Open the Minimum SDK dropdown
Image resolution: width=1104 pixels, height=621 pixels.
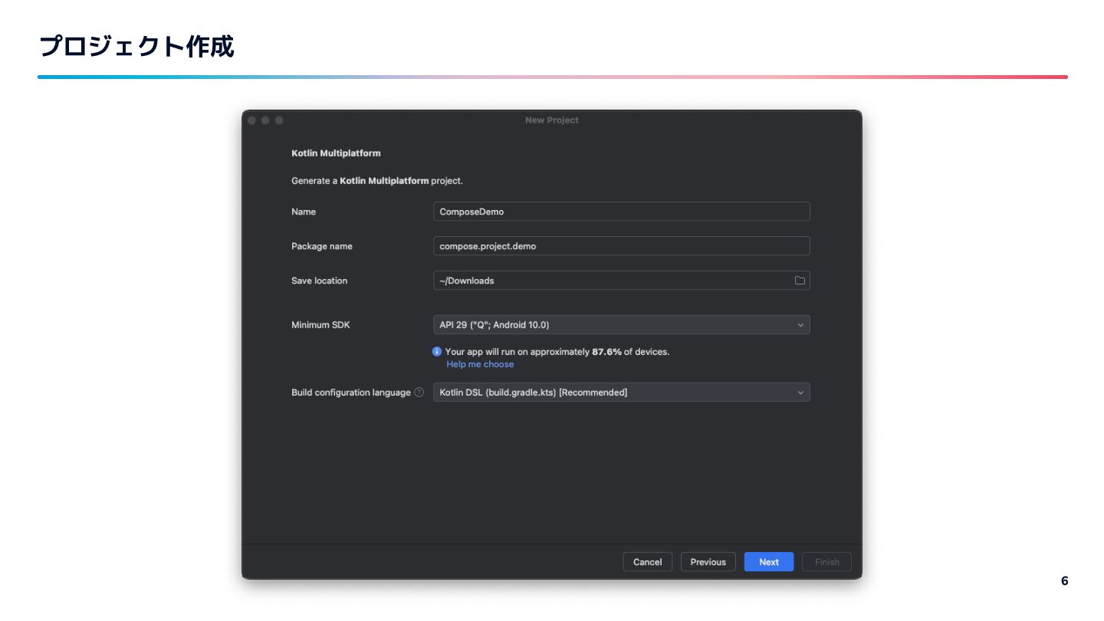point(621,325)
